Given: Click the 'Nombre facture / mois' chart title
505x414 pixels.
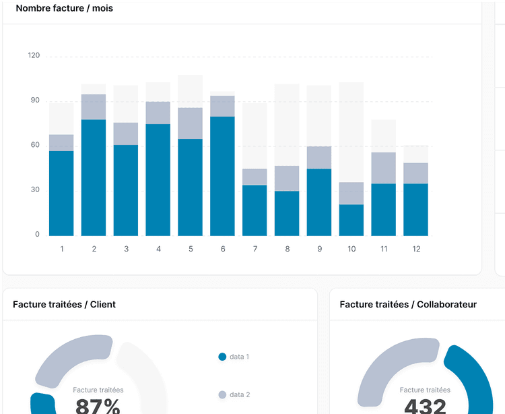Looking at the screenshot, I should [x=65, y=8].
